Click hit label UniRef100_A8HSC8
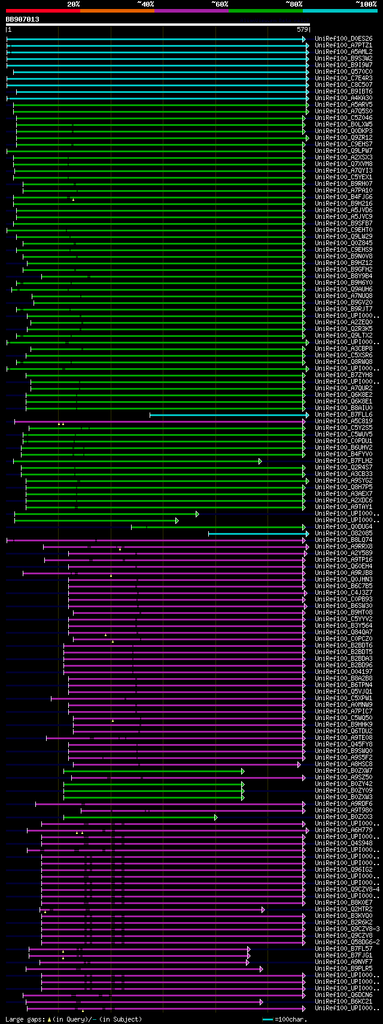383x1024 pixels. click(344, 764)
